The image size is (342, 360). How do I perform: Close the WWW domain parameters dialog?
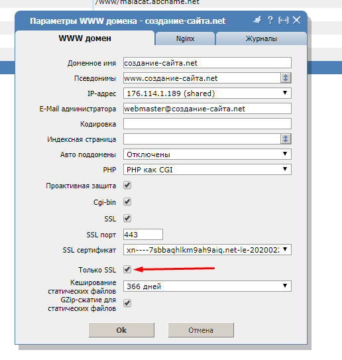coord(296,20)
